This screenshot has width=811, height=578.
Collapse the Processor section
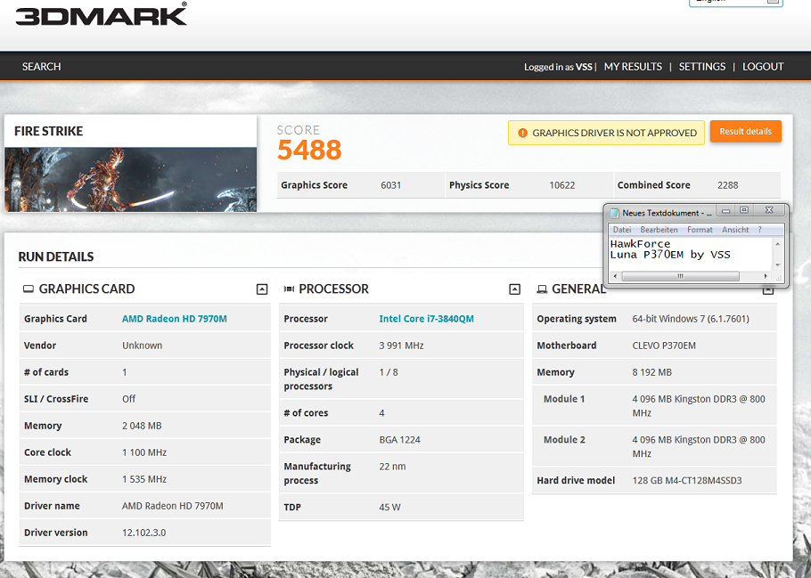[514, 289]
